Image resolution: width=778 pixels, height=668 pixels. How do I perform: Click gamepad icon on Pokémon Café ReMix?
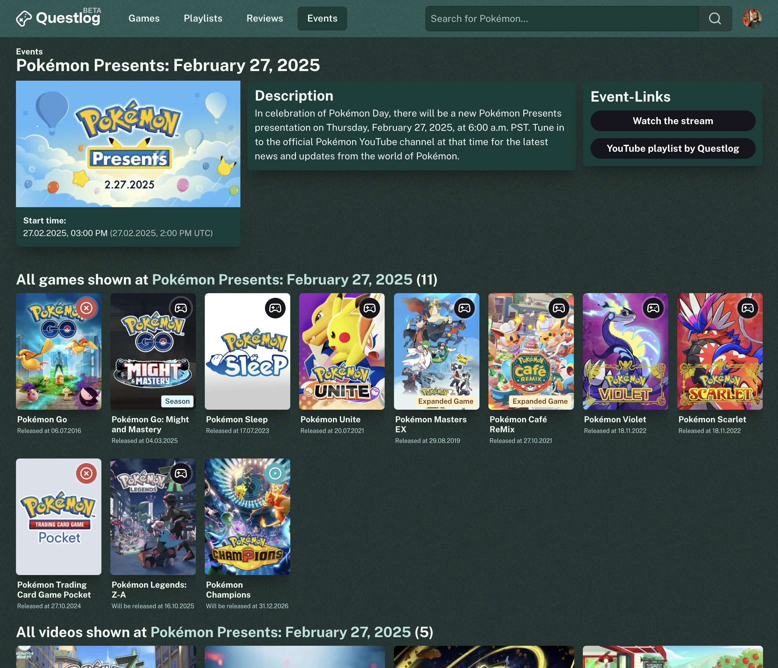559,308
